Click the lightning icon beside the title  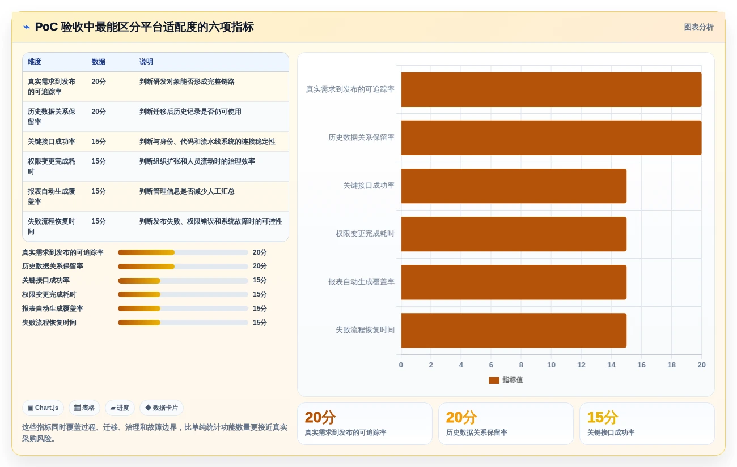click(x=27, y=27)
